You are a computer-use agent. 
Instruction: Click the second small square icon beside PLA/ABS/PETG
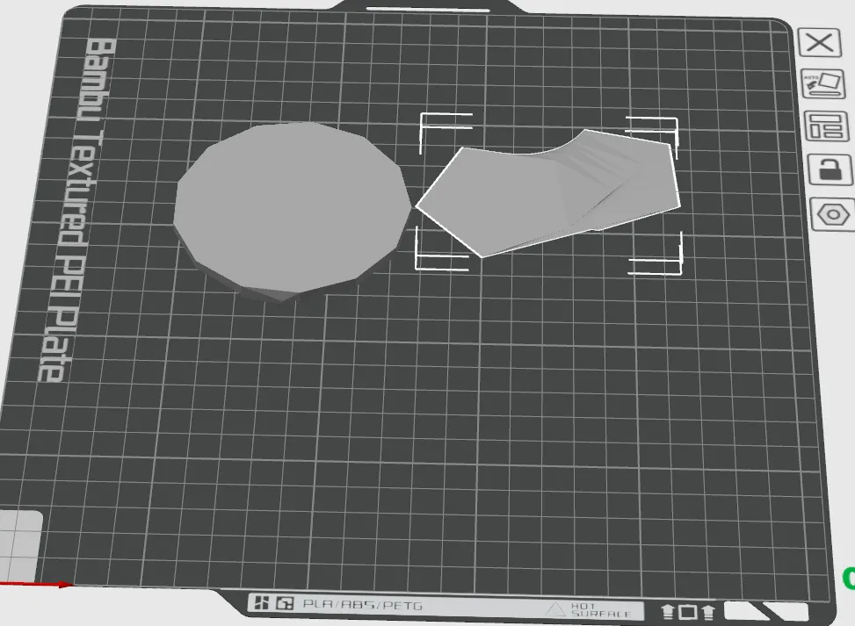pyautogui.click(x=285, y=603)
